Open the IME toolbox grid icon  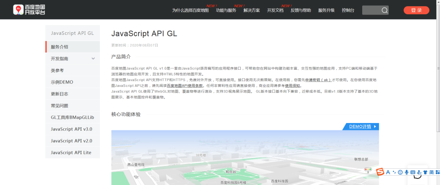pos(437,172)
